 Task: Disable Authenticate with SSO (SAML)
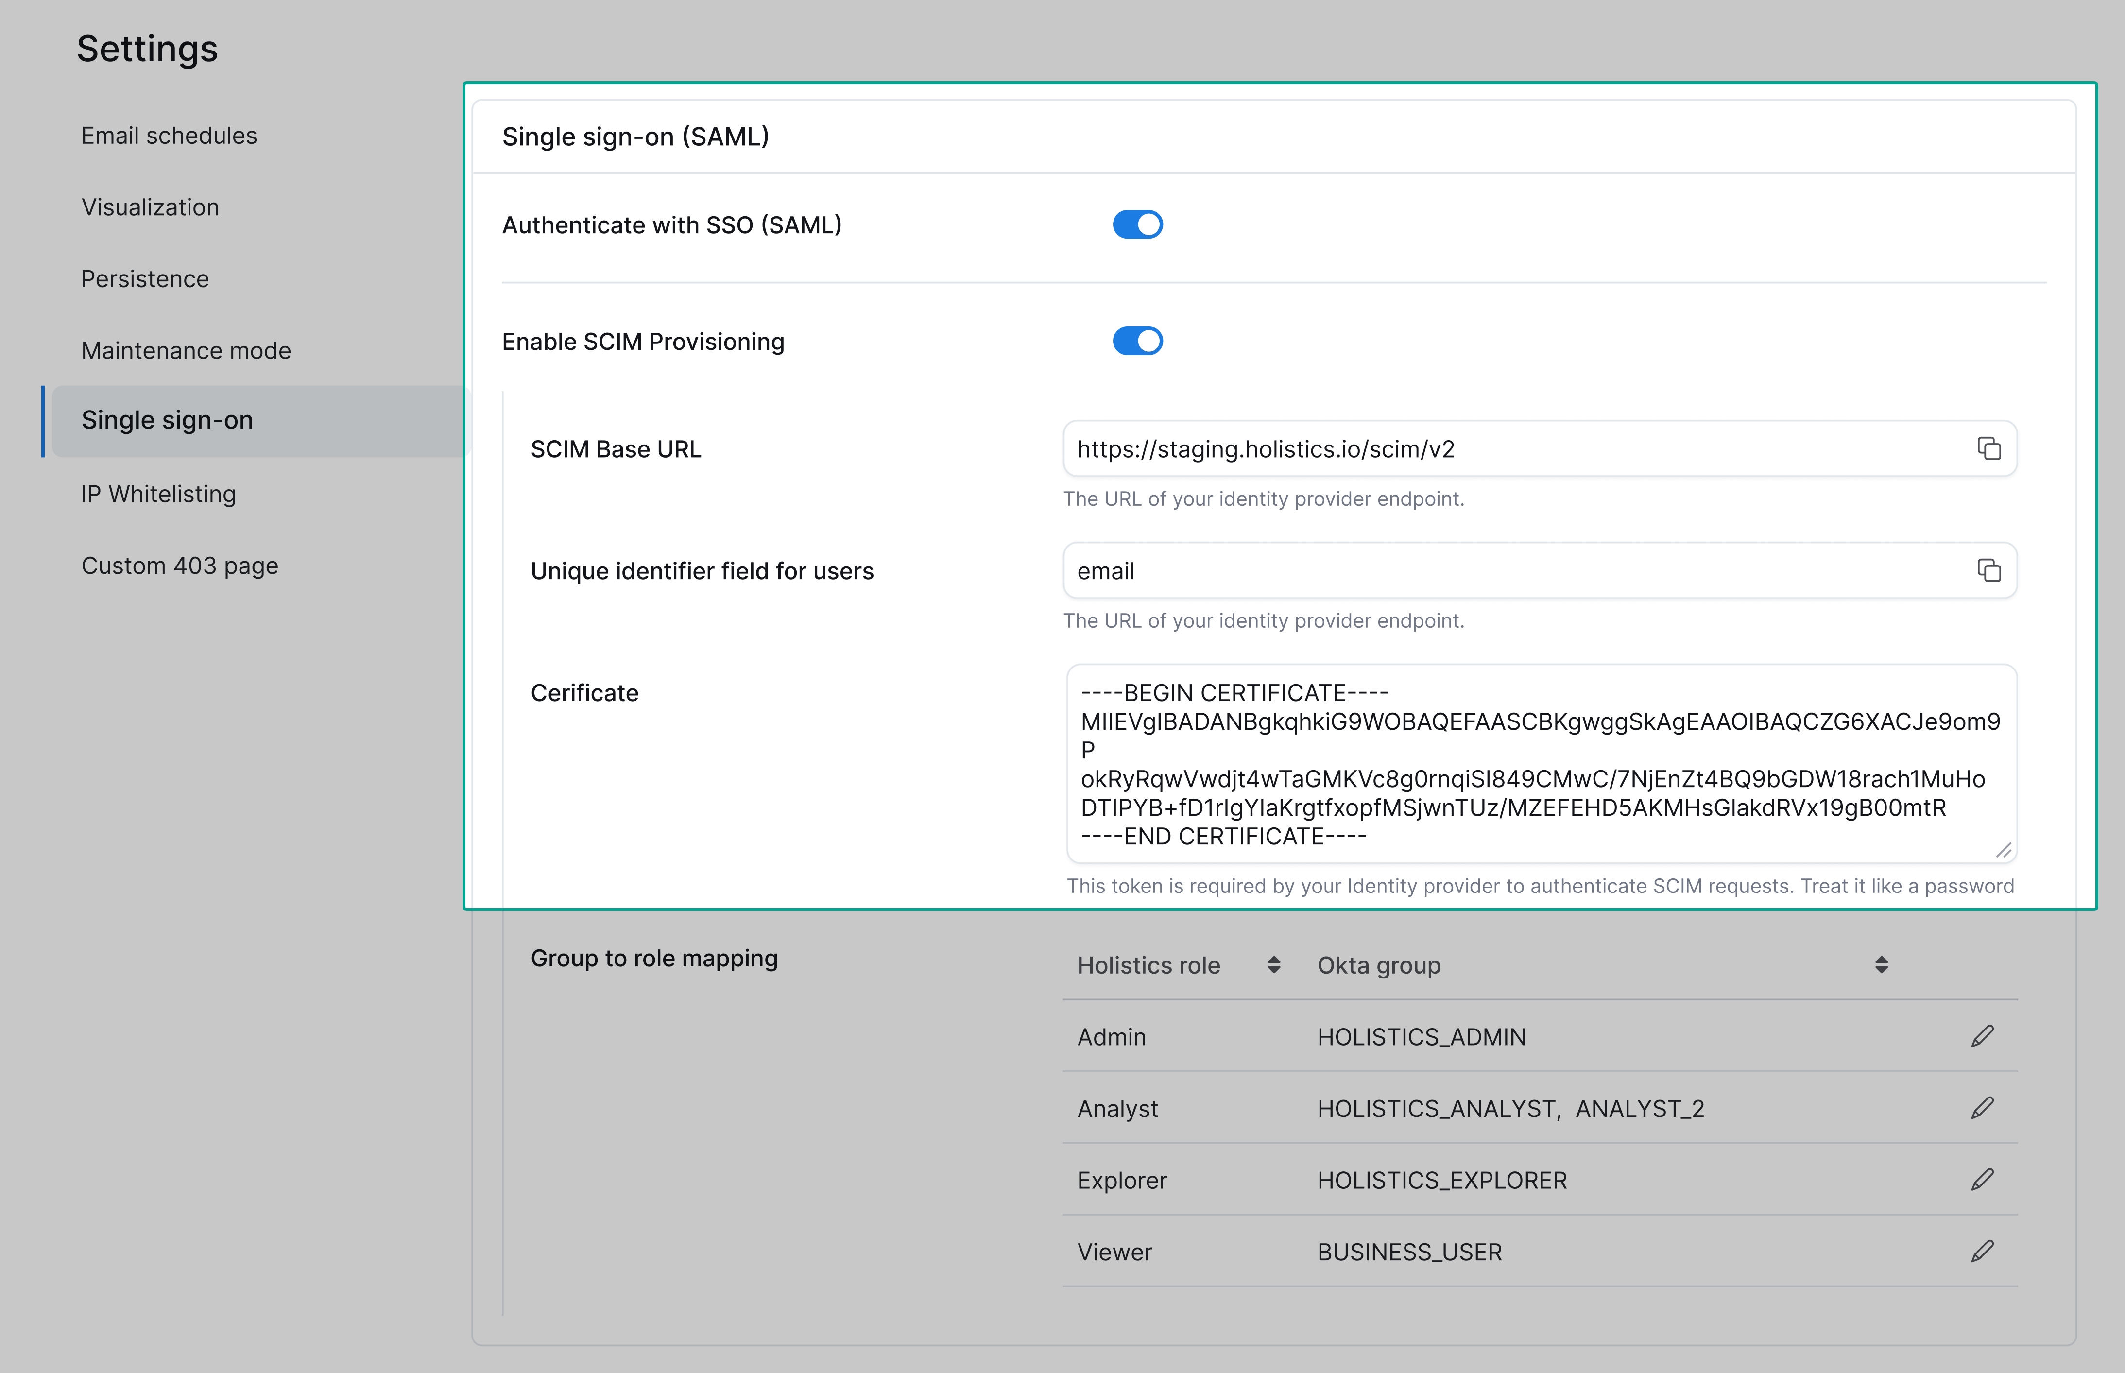pos(1138,224)
